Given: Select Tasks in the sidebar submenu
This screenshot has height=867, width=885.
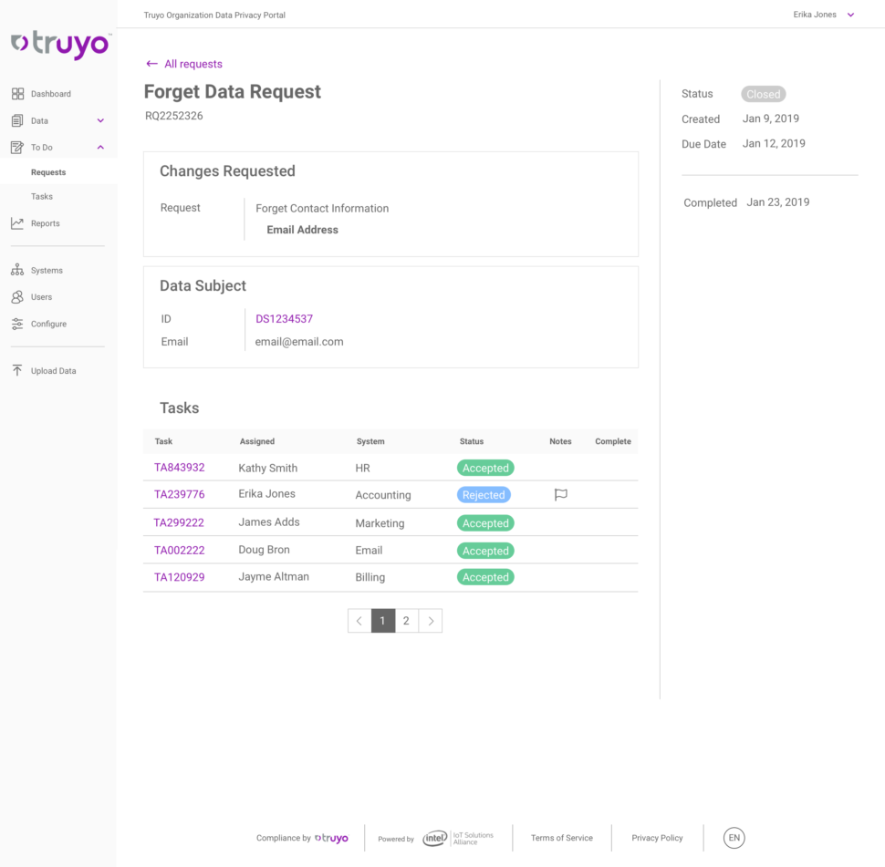Looking at the screenshot, I should [x=42, y=197].
